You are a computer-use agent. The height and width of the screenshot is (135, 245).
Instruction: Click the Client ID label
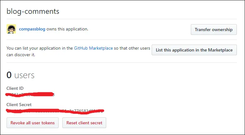[x=15, y=88]
